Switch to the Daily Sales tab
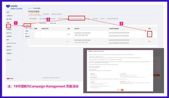 (x=46, y=14)
